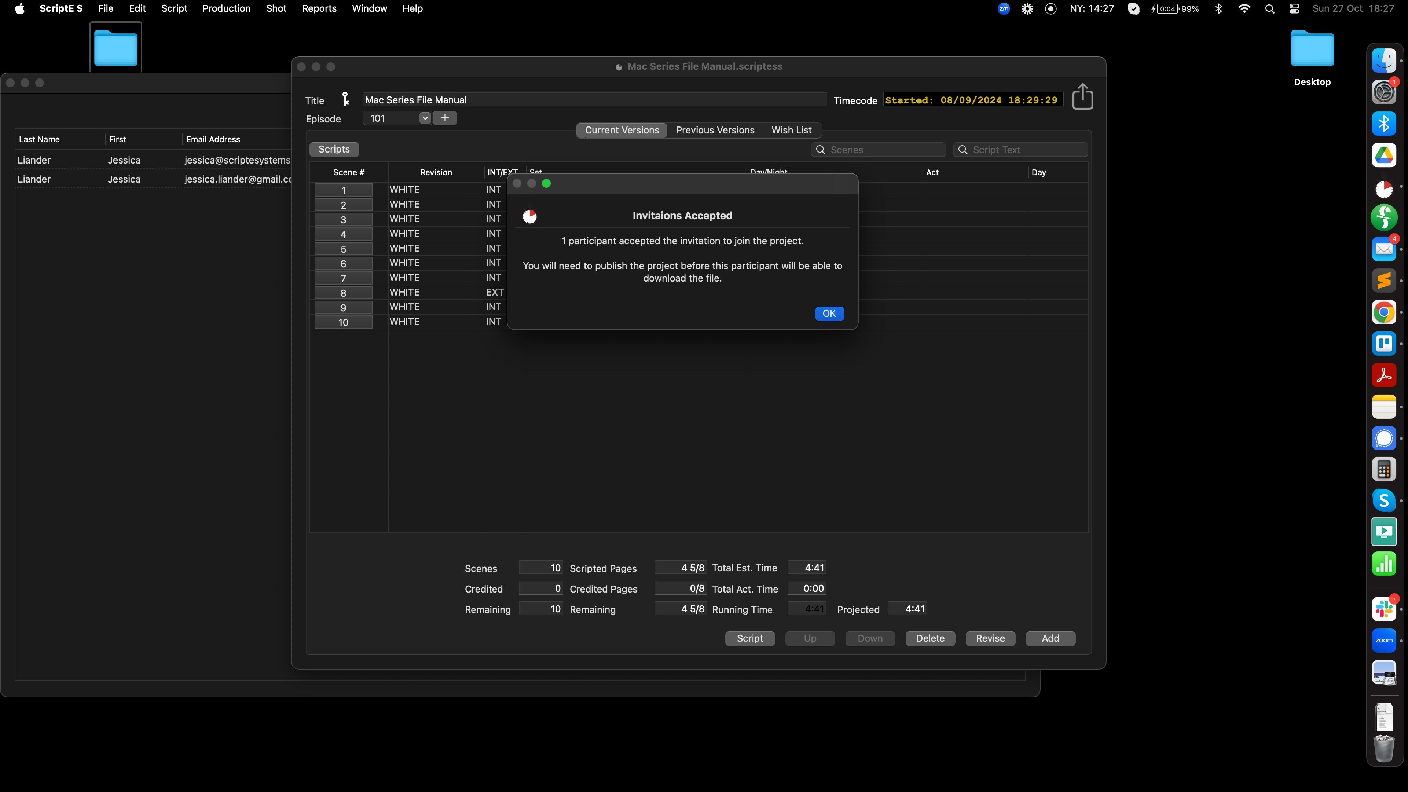Open Adobe Acrobat from the dock

[1383, 375]
